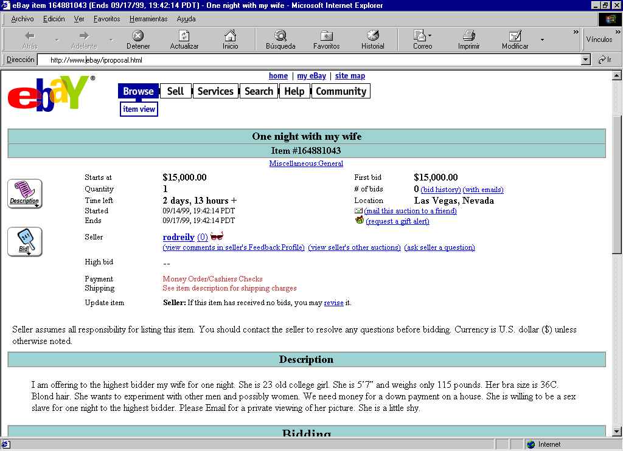This screenshot has height=451, width=623.
Task: Open the address bar dropdown arrow
Action: click(x=586, y=60)
